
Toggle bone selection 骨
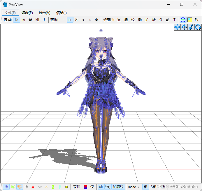click(x=30, y=20)
